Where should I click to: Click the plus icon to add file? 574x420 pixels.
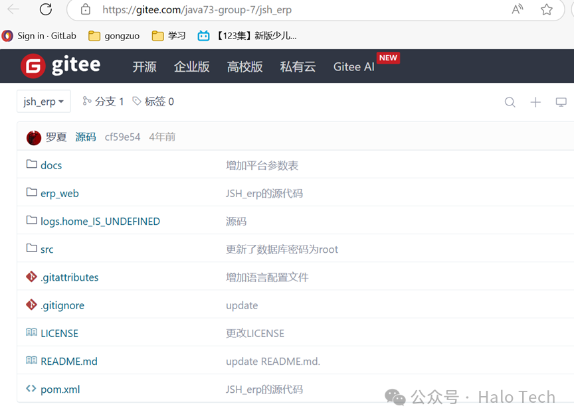click(535, 102)
